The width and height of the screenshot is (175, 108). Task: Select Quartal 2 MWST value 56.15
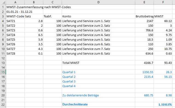(163, 77)
